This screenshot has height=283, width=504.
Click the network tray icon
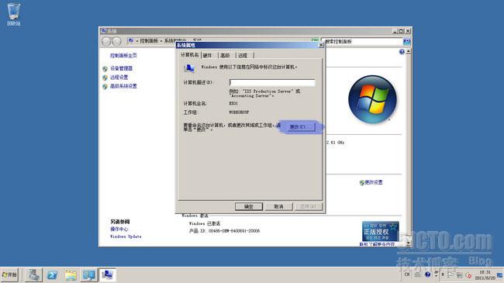pyautogui.click(x=460, y=275)
